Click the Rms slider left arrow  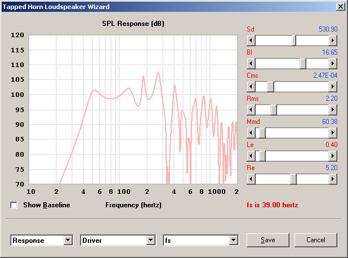[x=251, y=110]
